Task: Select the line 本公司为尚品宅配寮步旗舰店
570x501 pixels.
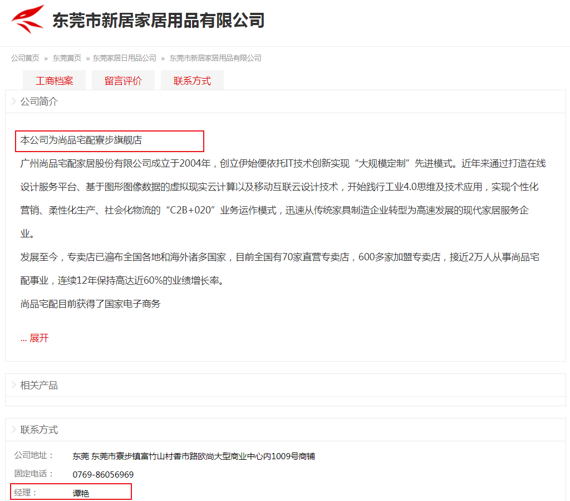Action: [81, 140]
